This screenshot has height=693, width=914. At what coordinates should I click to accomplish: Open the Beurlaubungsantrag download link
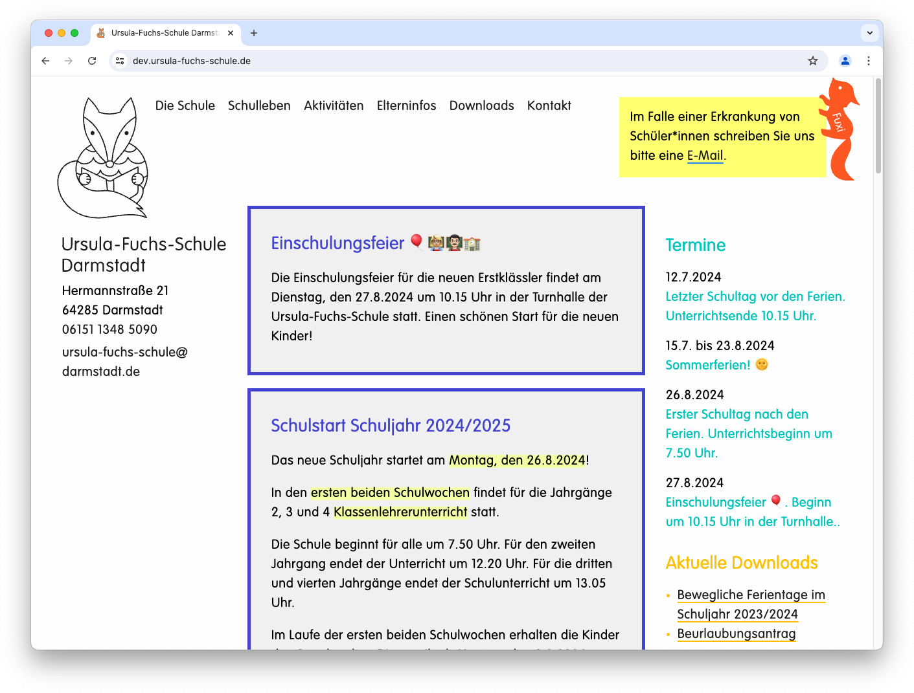point(737,633)
